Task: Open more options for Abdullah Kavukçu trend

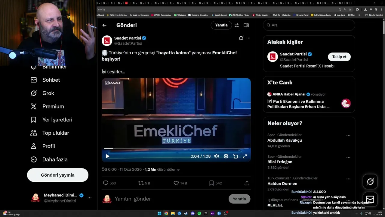Action: pos(348,136)
